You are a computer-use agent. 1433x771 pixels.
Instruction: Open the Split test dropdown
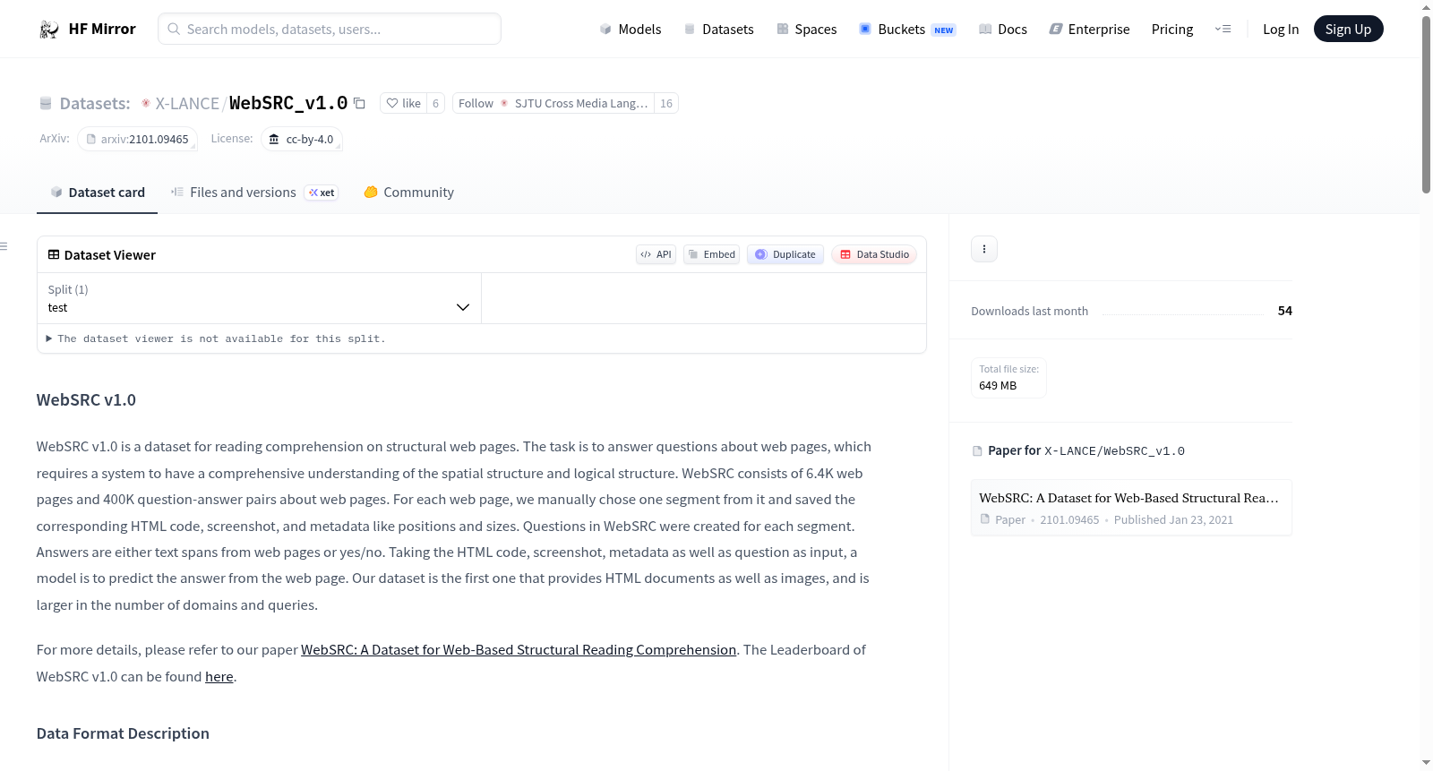[x=259, y=298]
